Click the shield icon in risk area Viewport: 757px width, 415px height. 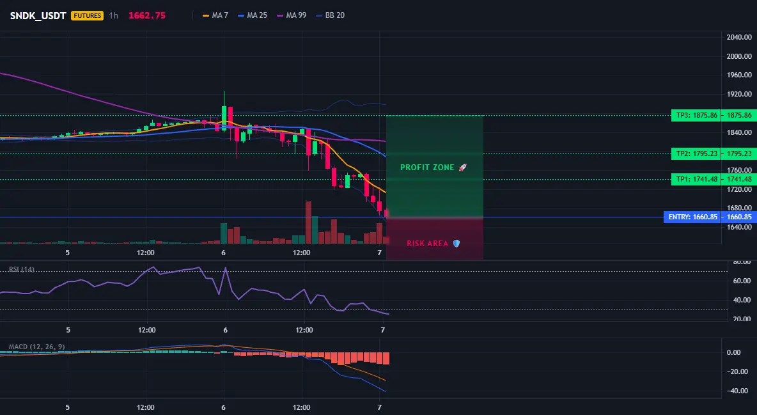tap(456, 244)
